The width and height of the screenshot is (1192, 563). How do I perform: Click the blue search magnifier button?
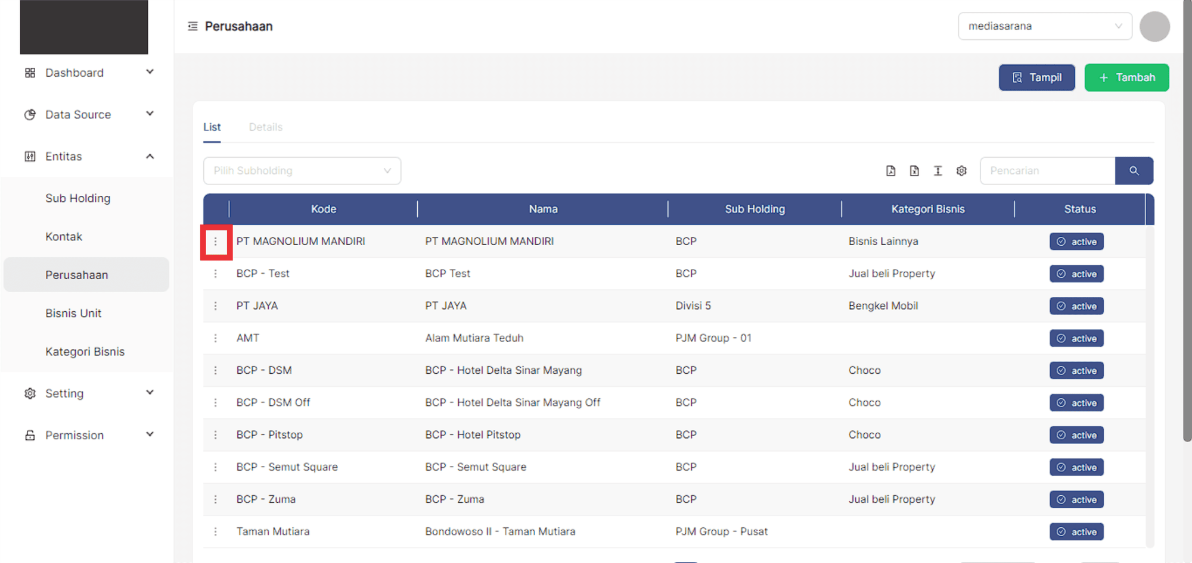click(x=1134, y=171)
